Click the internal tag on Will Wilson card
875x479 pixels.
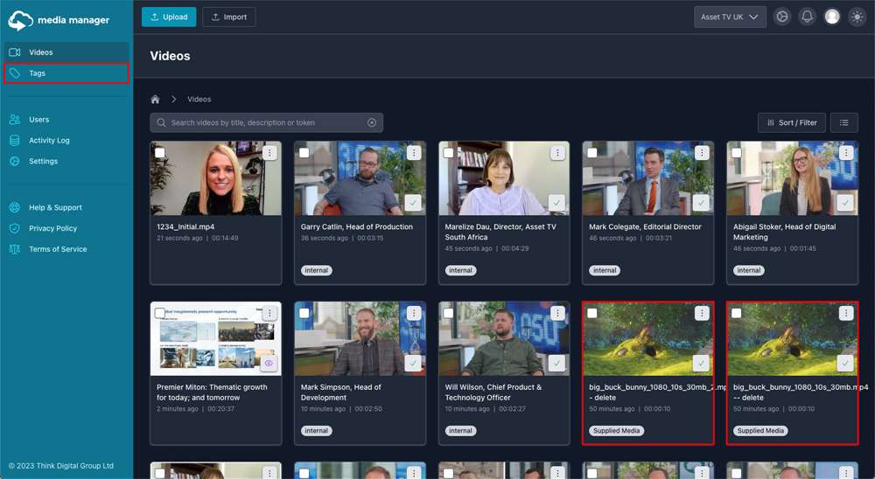coord(460,430)
